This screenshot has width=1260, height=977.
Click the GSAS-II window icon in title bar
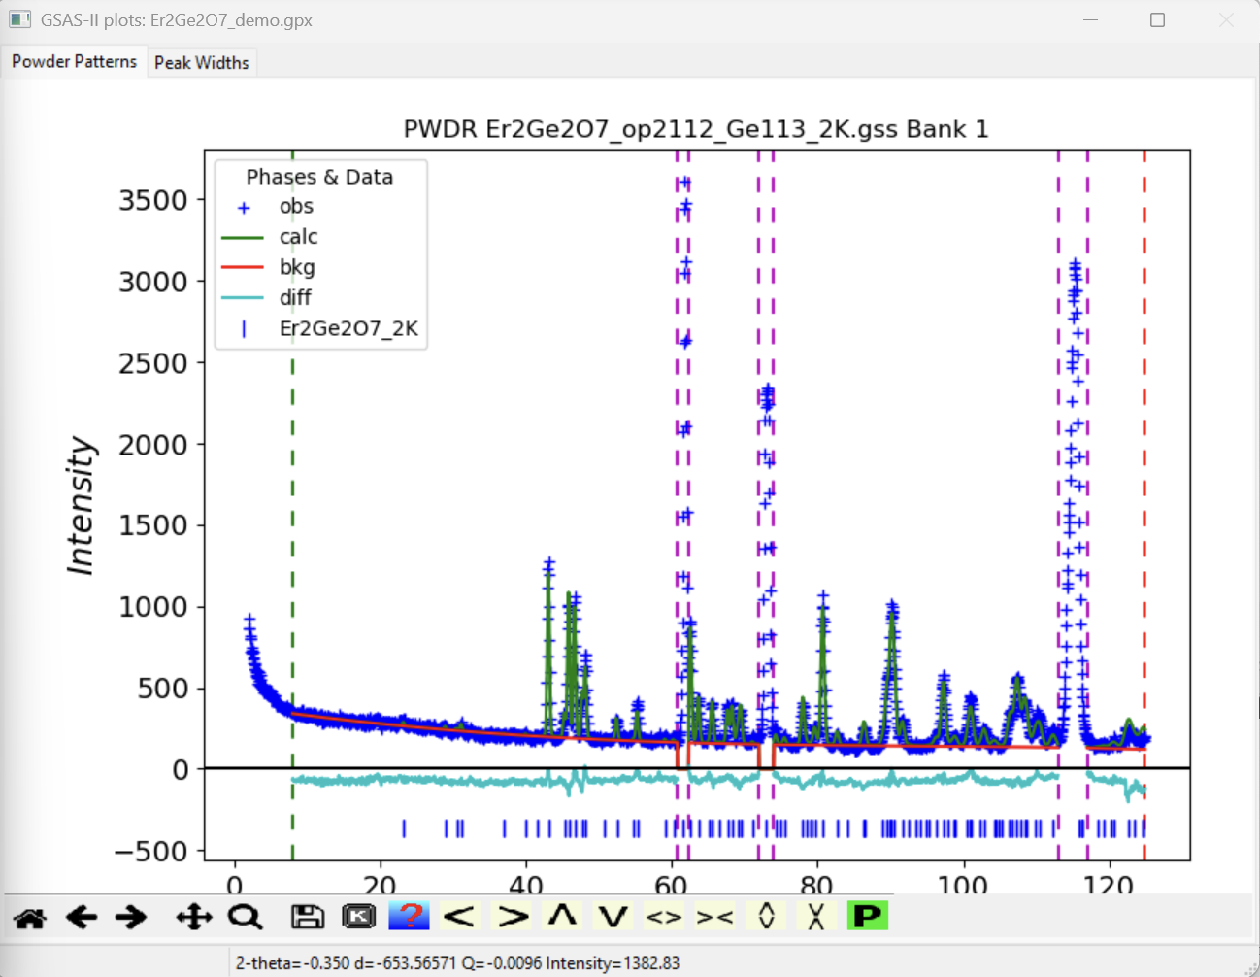click(x=19, y=19)
